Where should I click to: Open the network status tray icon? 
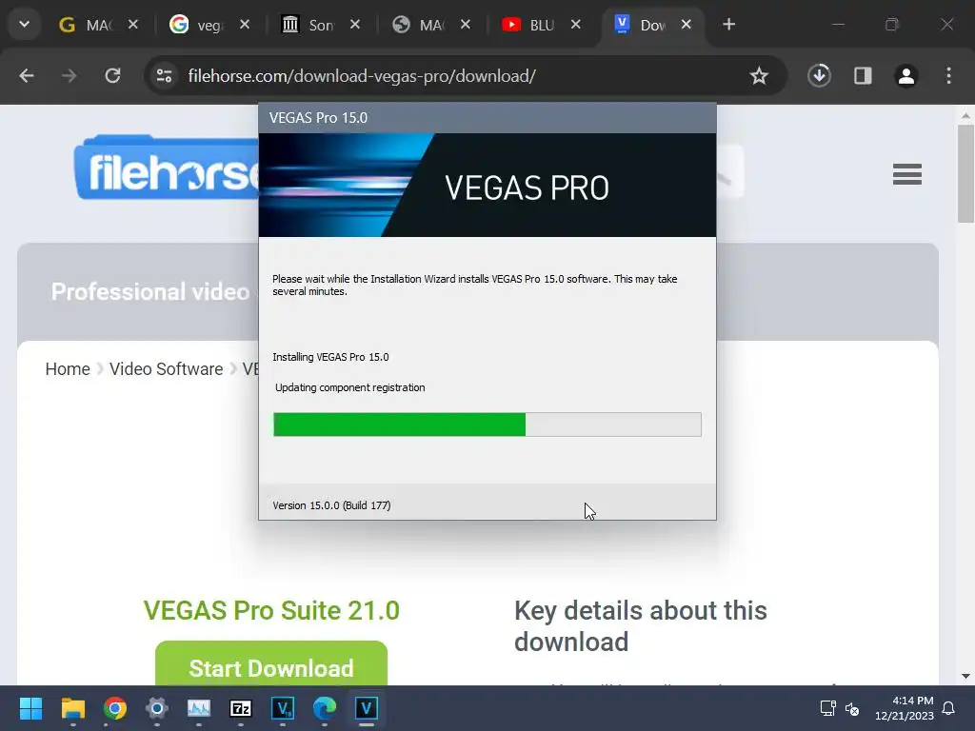tap(827, 708)
